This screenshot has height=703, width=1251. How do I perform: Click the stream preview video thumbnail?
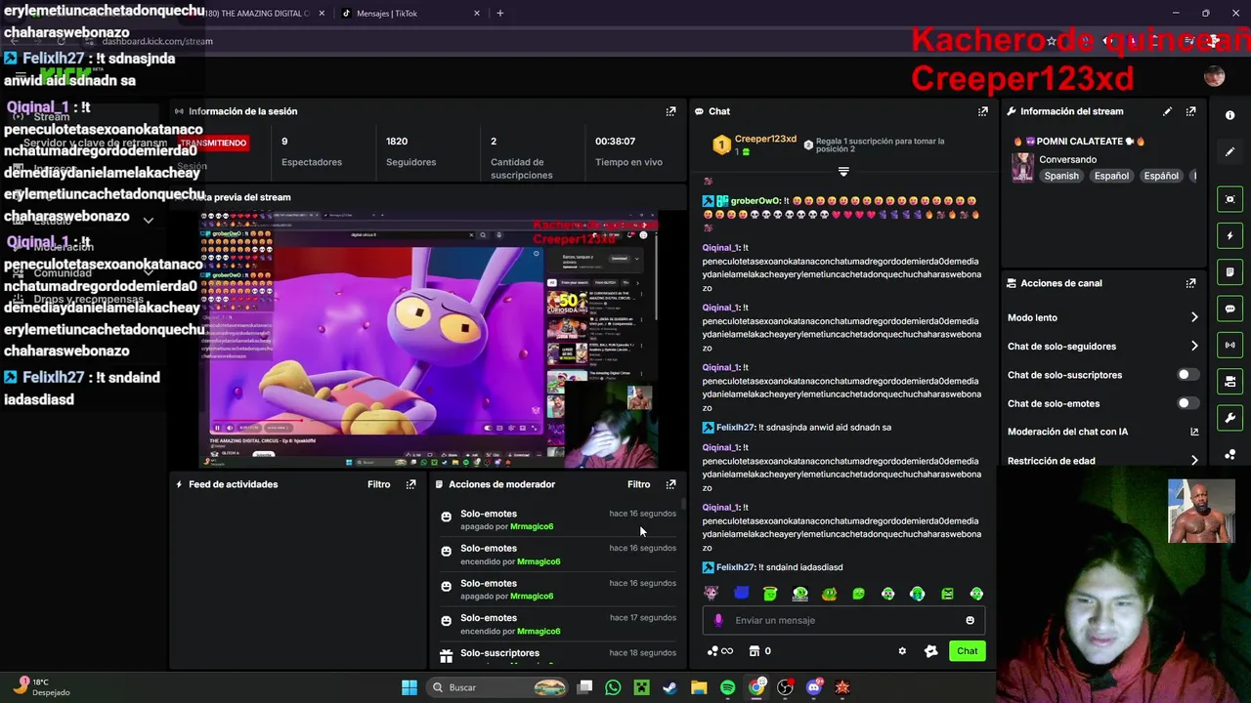point(429,342)
